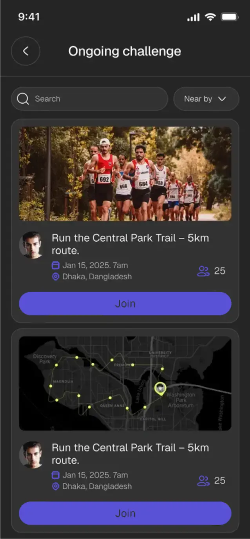Tap the participants icon in second card

click(203, 481)
